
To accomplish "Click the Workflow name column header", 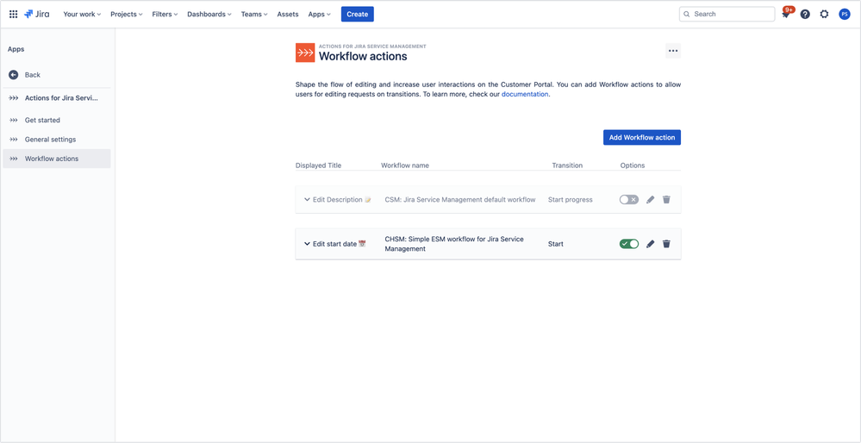I will point(405,165).
